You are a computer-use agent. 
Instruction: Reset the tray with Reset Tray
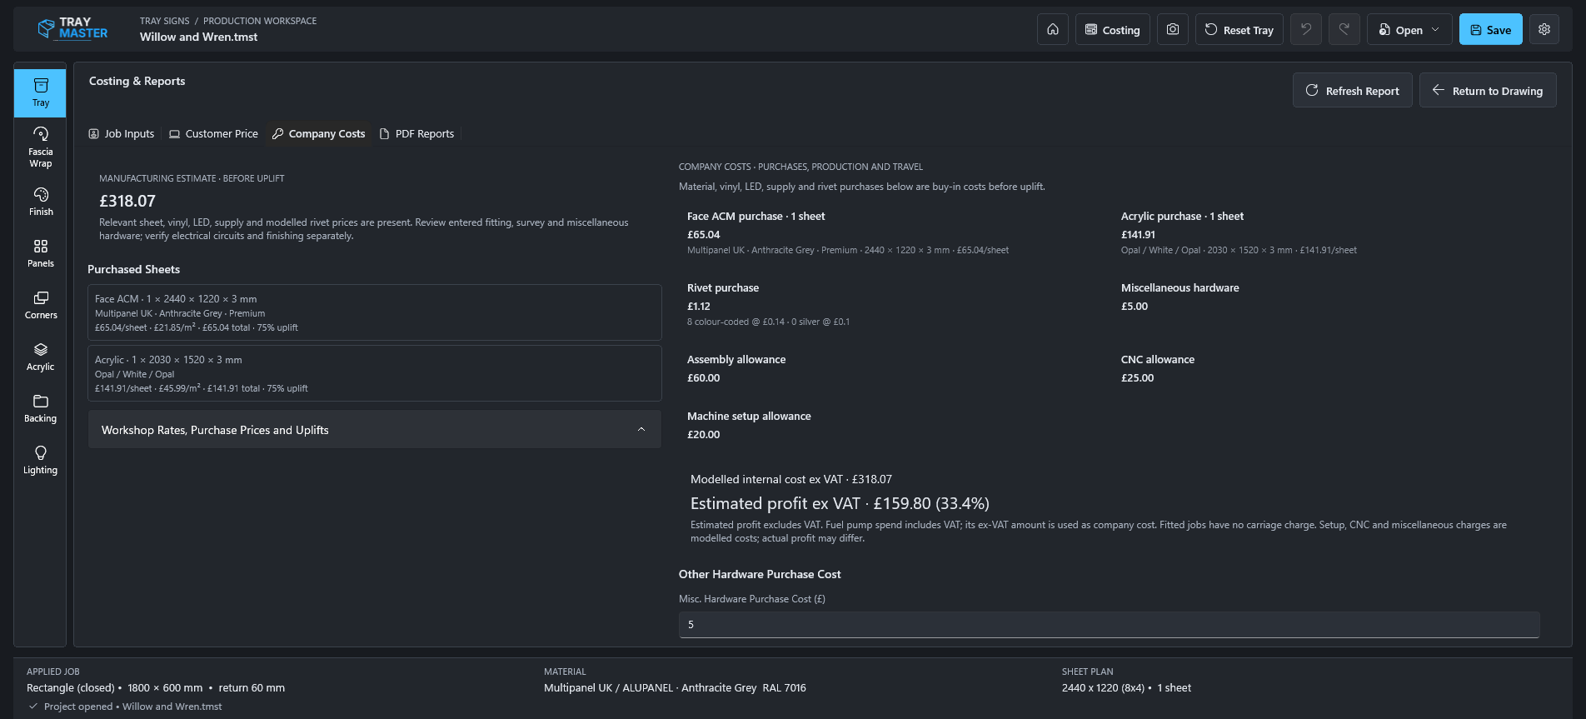click(1239, 29)
